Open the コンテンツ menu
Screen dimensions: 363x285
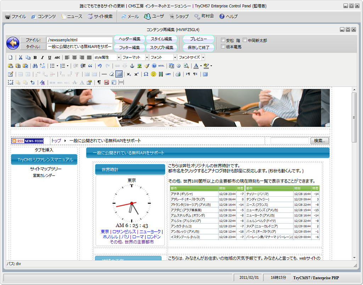pyautogui.click(x=43, y=16)
